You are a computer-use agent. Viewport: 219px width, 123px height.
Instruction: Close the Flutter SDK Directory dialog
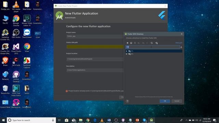pos(182,34)
